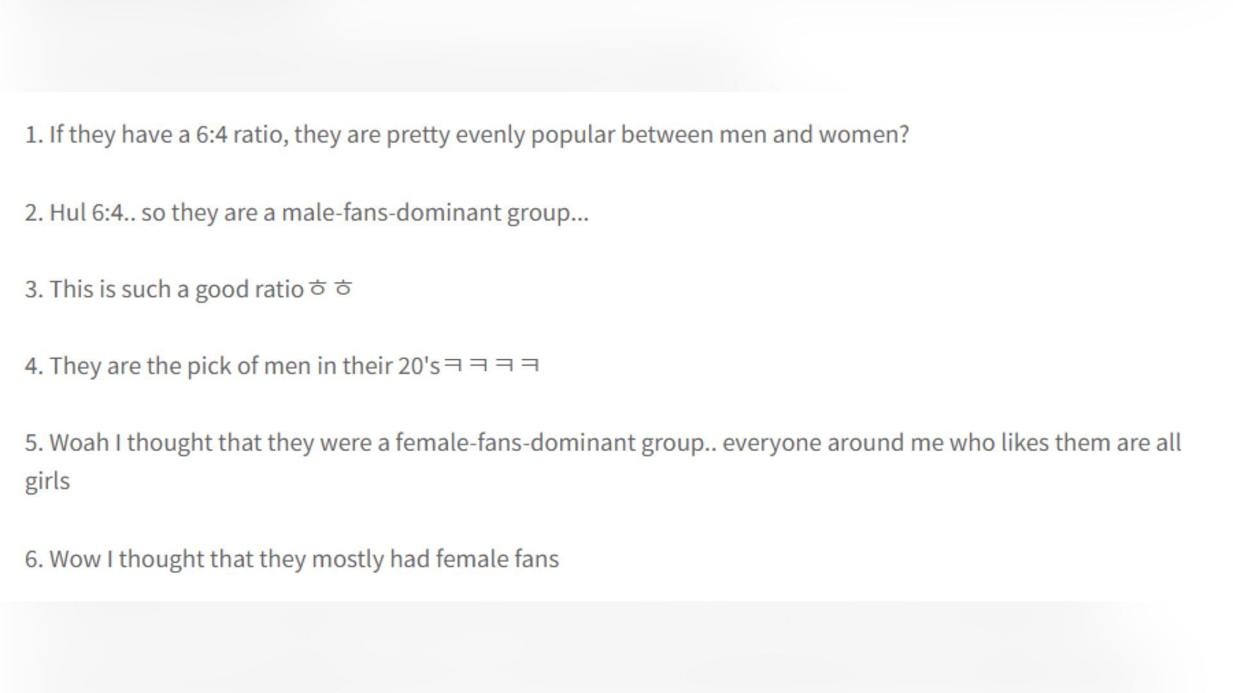This screenshot has width=1233, height=693.
Task: Click the 'ㅋㅋㅋㅋ' characters in comment 4
Action: click(x=492, y=365)
